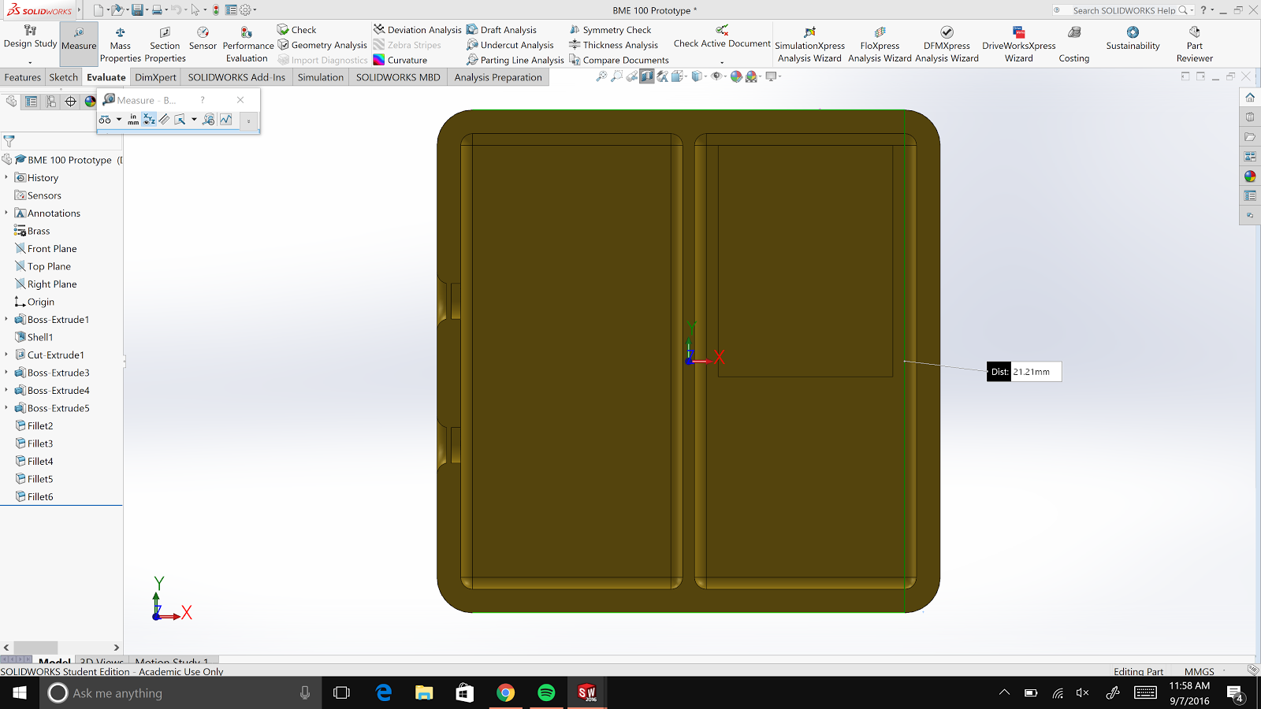This screenshot has height=709, width=1261.
Task: Open the ConfigurationManager tab icon
Action: (51, 101)
